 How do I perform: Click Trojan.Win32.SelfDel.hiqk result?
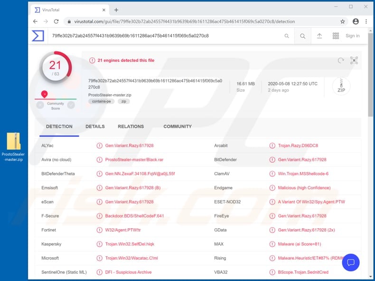point(130,244)
